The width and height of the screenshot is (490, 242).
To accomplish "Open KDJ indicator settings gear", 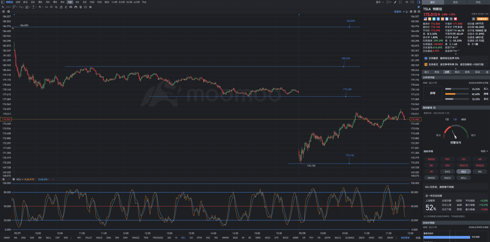I will (x=4, y=179).
